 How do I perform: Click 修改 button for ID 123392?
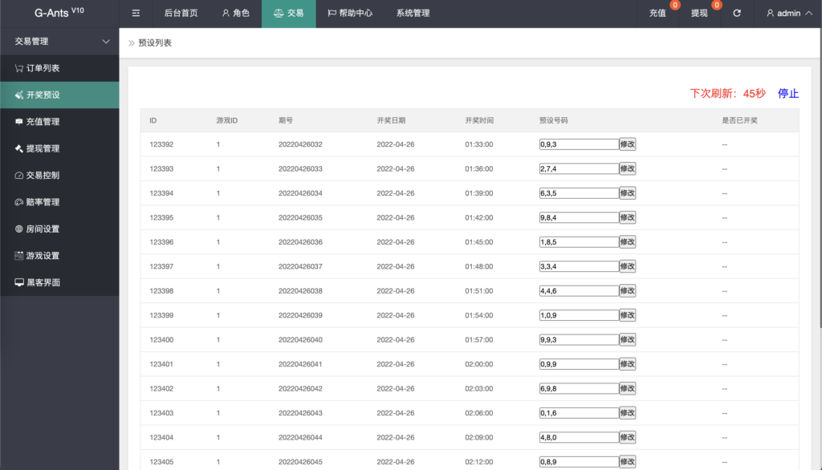(627, 144)
